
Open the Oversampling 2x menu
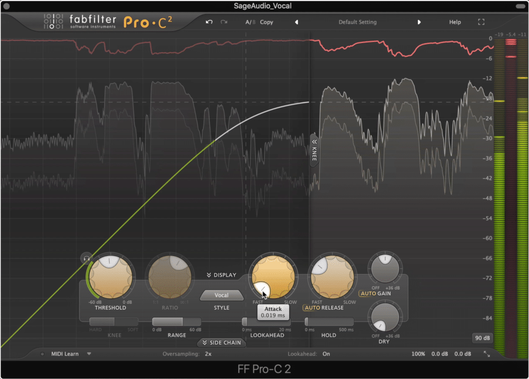click(208, 354)
